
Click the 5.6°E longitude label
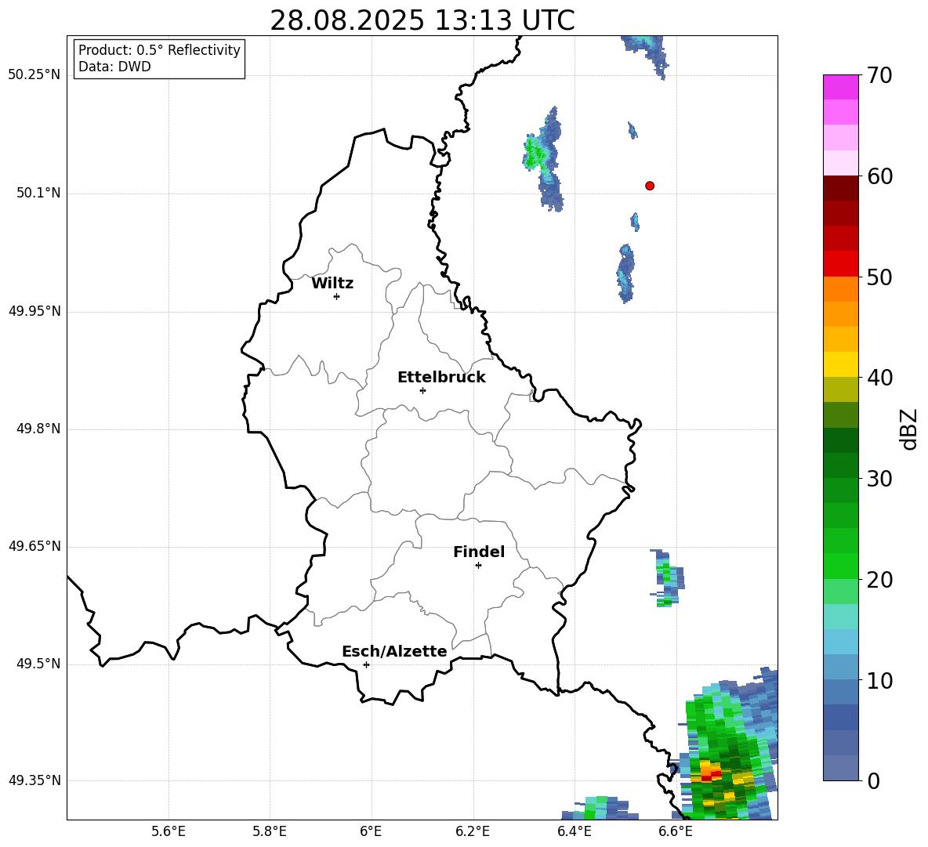click(x=169, y=831)
